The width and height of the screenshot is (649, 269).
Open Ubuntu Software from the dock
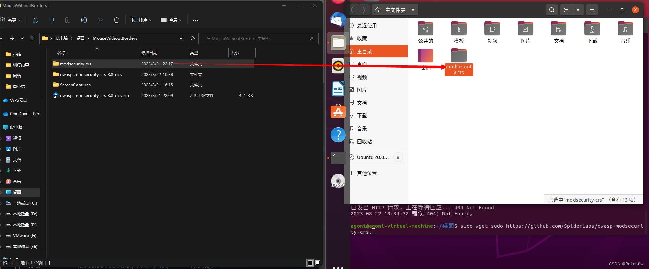click(x=338, y=112)
